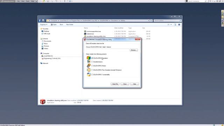Click the Cleaning Utility title bar icon

(x=85, y=40)
